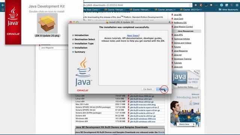This screenshot has height=135, width=240.
Task: Click the red download arrow beside jdk-8u20-windows-x64.exe
Action: [x=129, y=121]
